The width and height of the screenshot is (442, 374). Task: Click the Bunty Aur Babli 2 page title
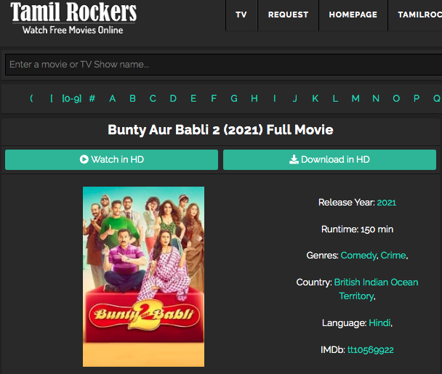point(220,130)
